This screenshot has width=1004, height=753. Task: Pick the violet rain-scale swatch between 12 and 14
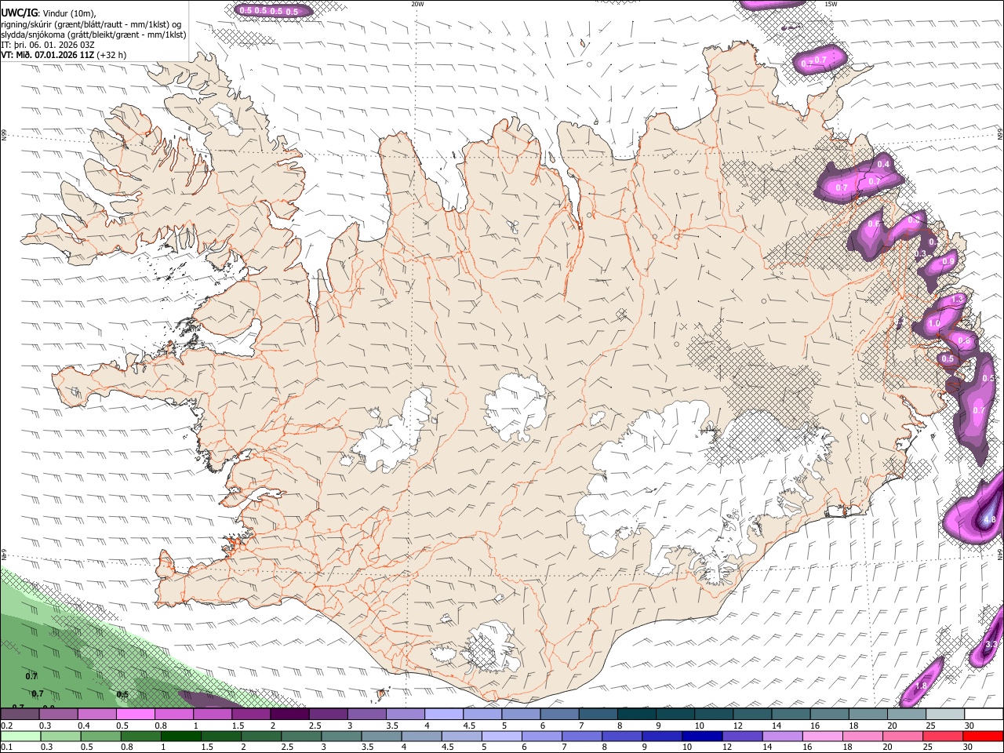coord(741,736)
